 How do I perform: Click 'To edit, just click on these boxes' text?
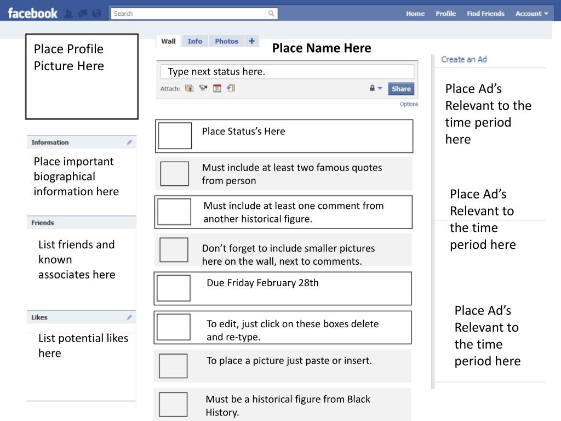[x=293, y=330]
